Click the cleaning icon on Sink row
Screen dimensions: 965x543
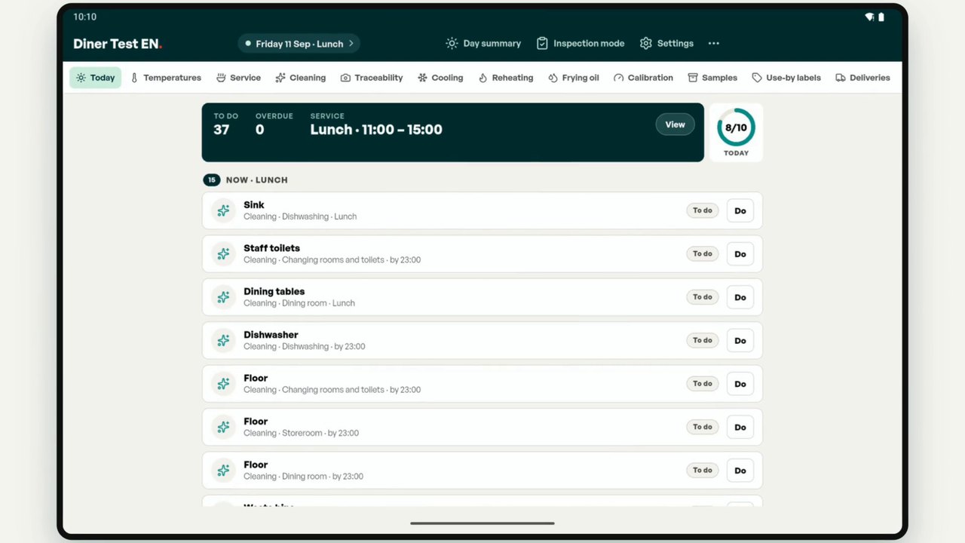tap(223, 210)
